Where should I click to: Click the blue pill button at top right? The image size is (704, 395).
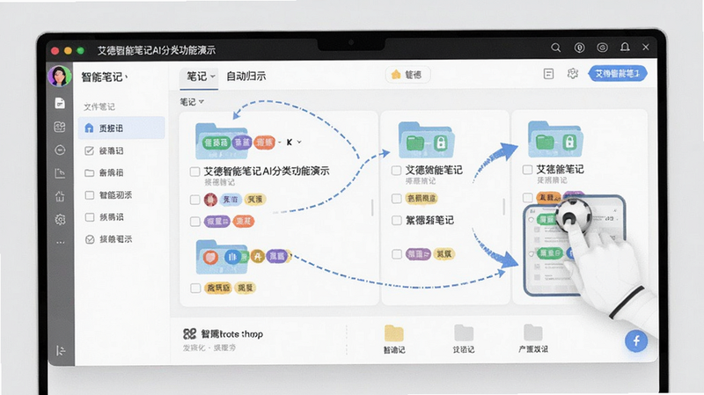click(x=618, y=74)
